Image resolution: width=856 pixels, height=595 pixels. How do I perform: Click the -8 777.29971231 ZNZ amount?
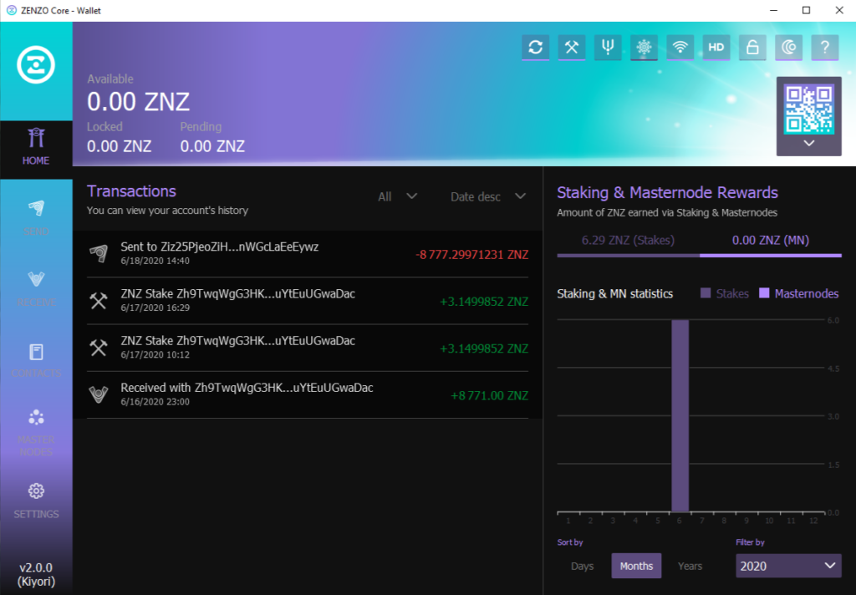point(471,255)
